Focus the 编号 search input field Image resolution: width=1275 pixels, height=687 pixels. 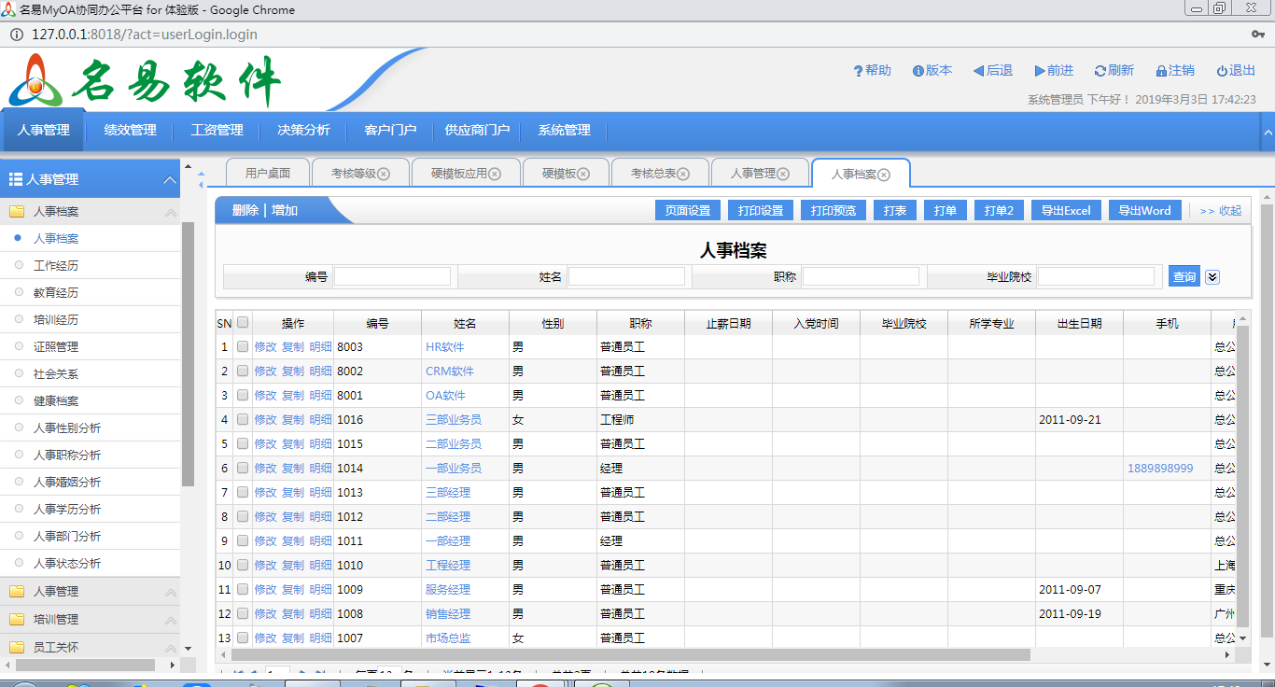pos(392,276)
